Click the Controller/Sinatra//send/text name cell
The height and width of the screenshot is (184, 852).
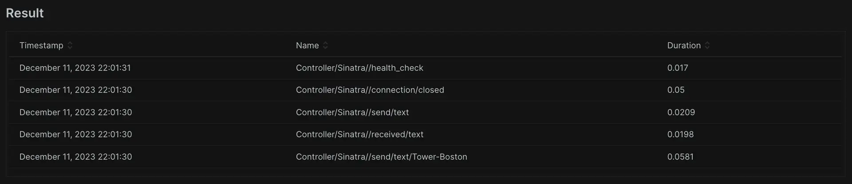(352, 112)
